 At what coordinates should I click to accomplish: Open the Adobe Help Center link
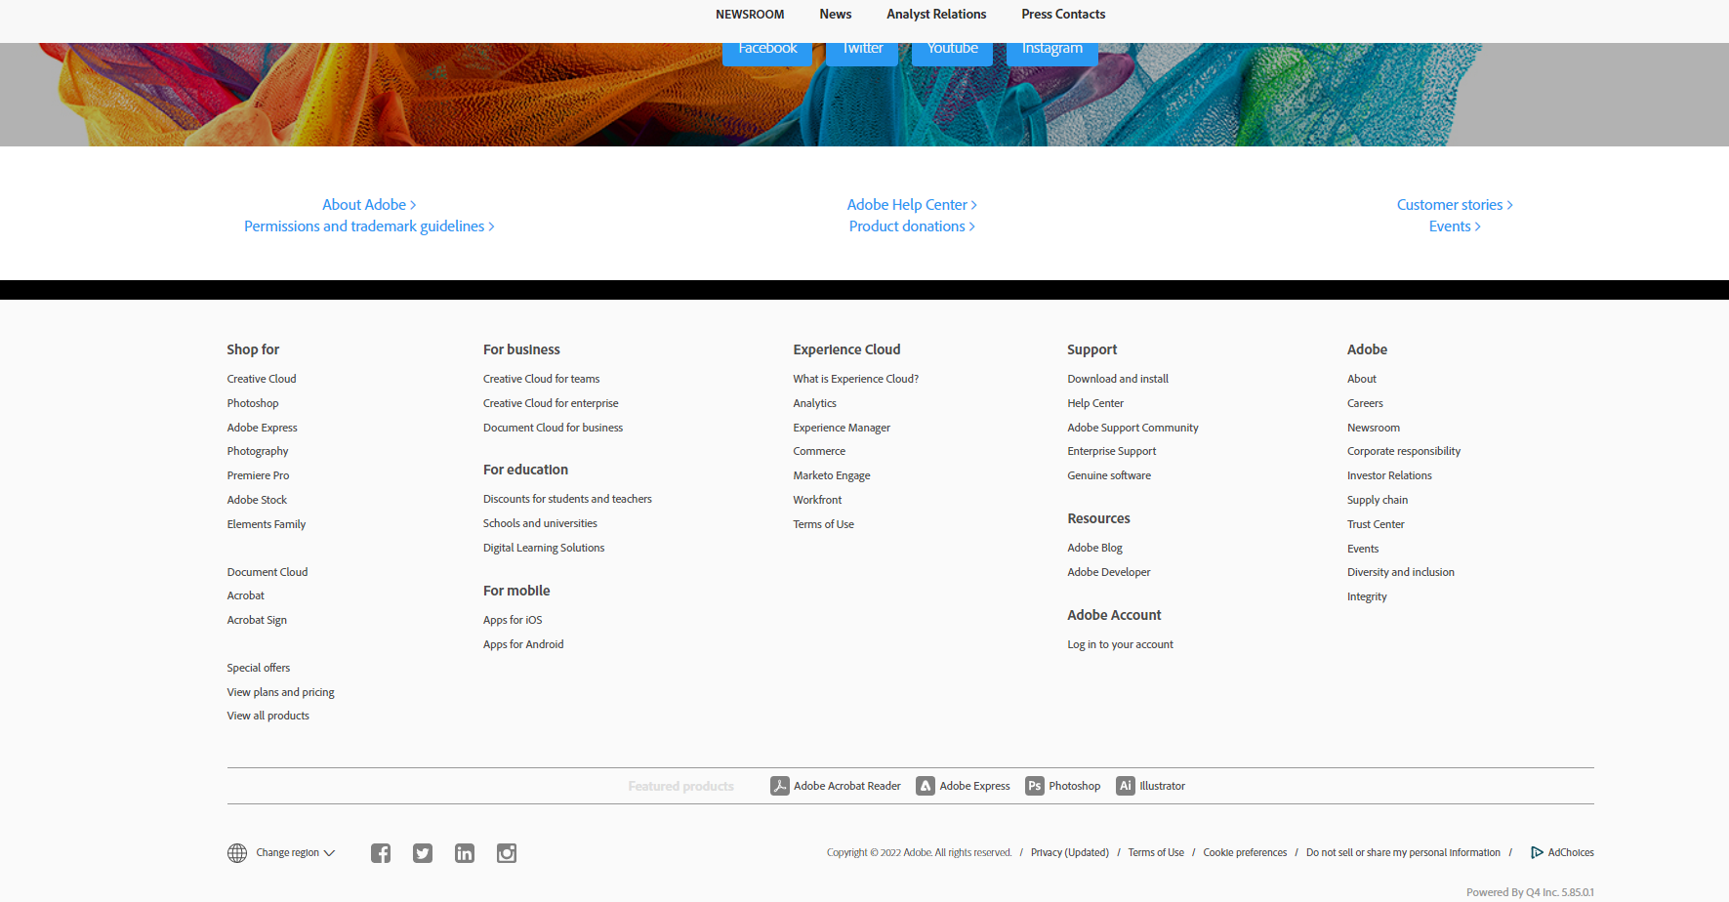[x=907, y=204]
